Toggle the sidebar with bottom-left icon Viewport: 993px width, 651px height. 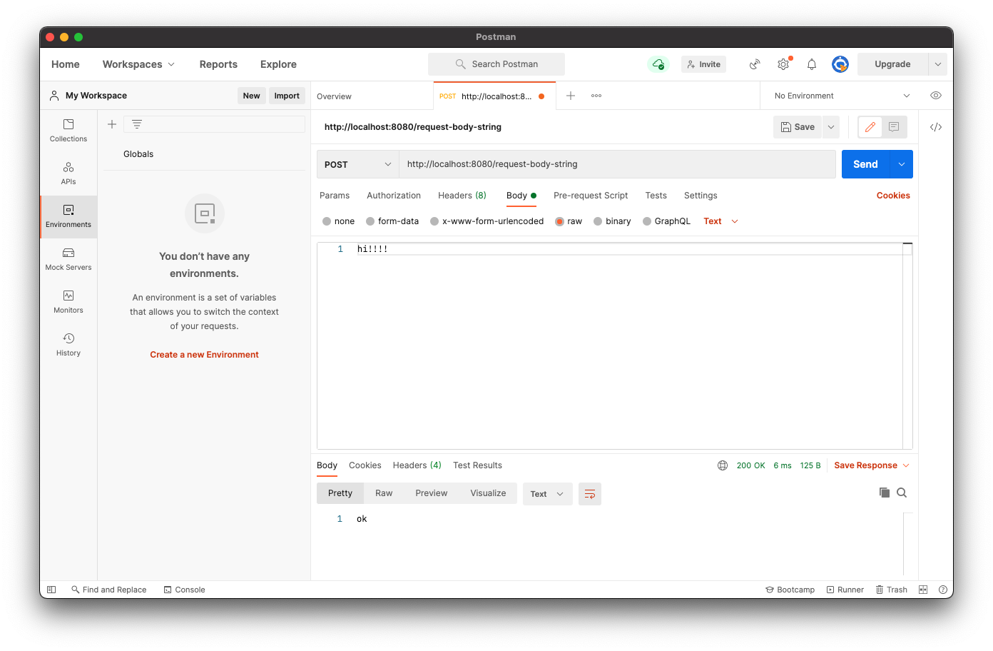tap(51, 590)
